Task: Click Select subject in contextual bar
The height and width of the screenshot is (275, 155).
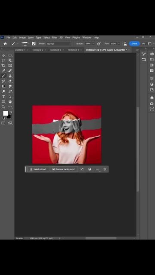Action: (38, 169)
